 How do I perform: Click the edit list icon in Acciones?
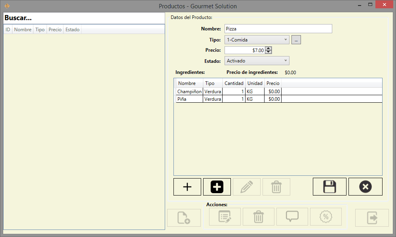coord(225,217)
